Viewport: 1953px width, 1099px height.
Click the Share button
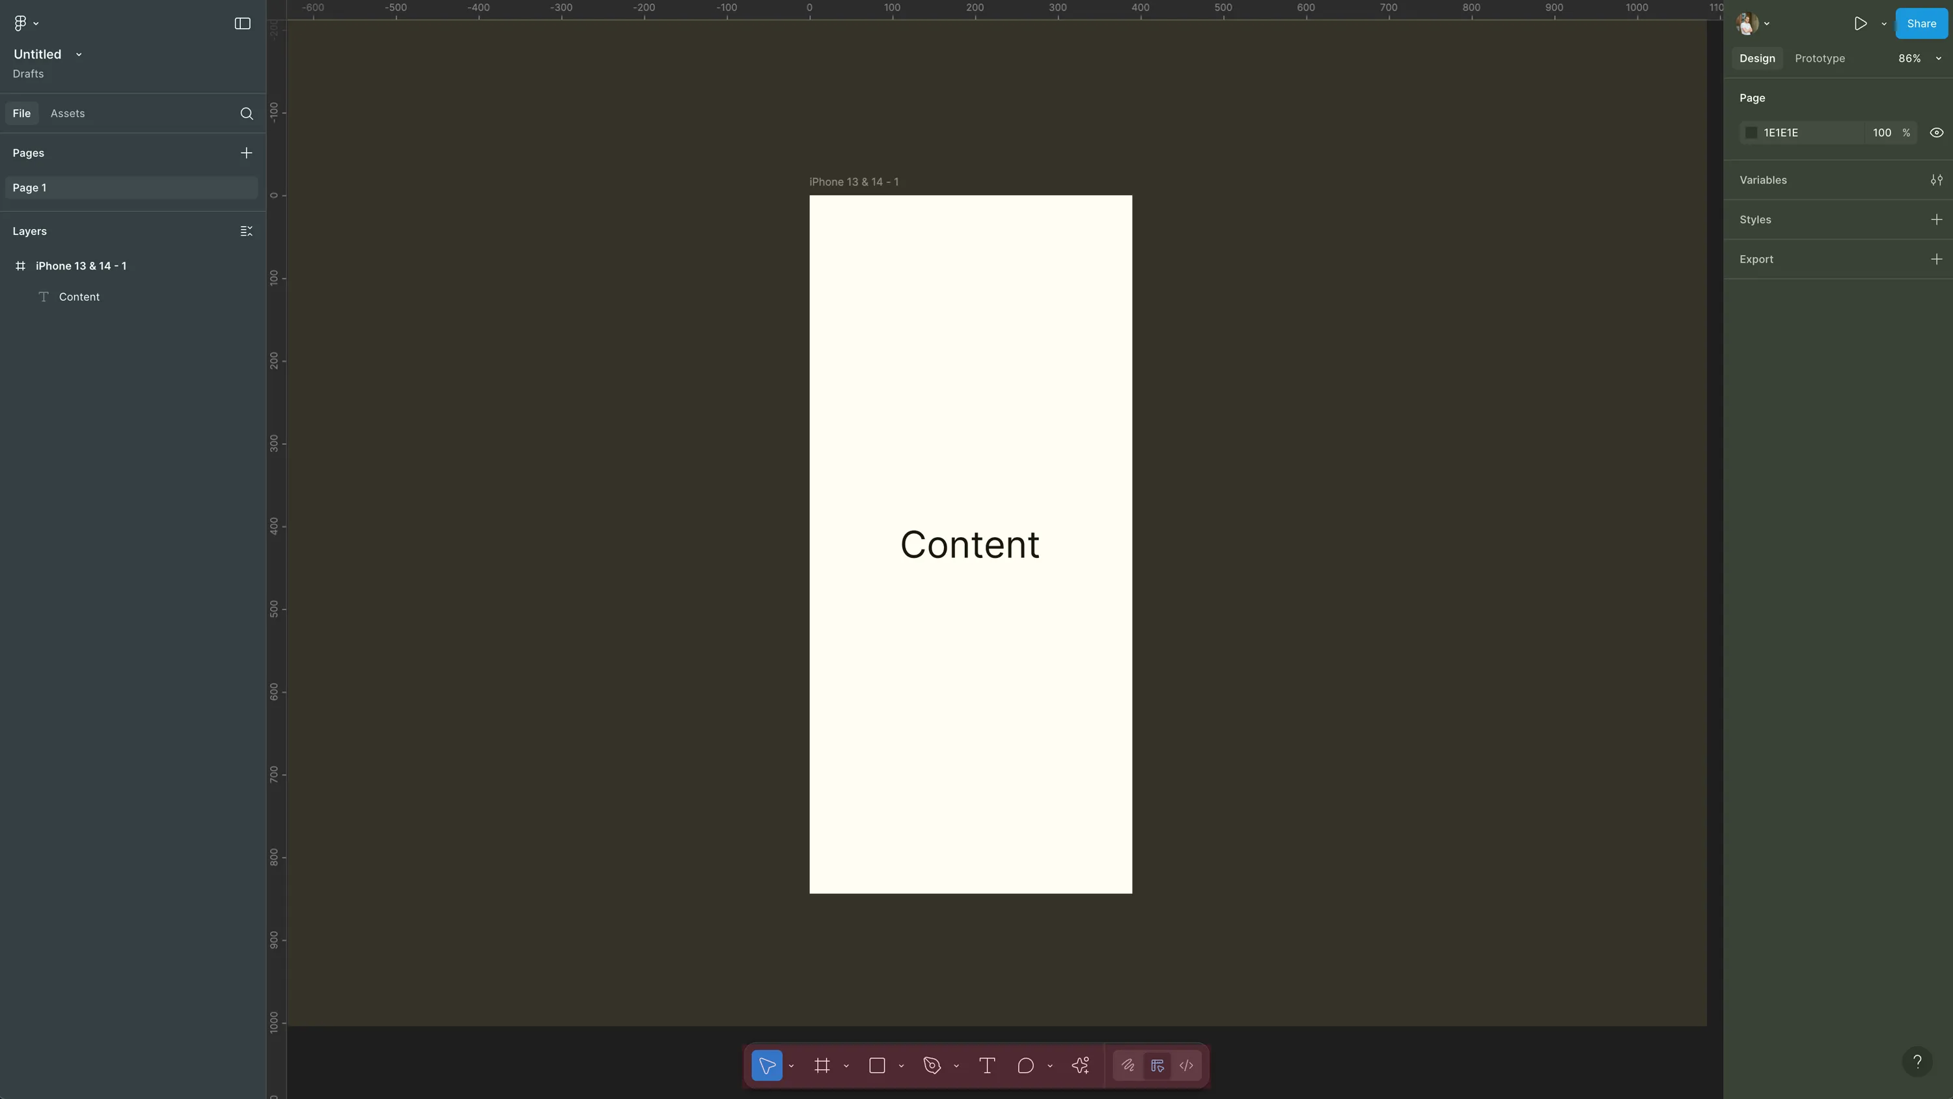(1921, 23)
